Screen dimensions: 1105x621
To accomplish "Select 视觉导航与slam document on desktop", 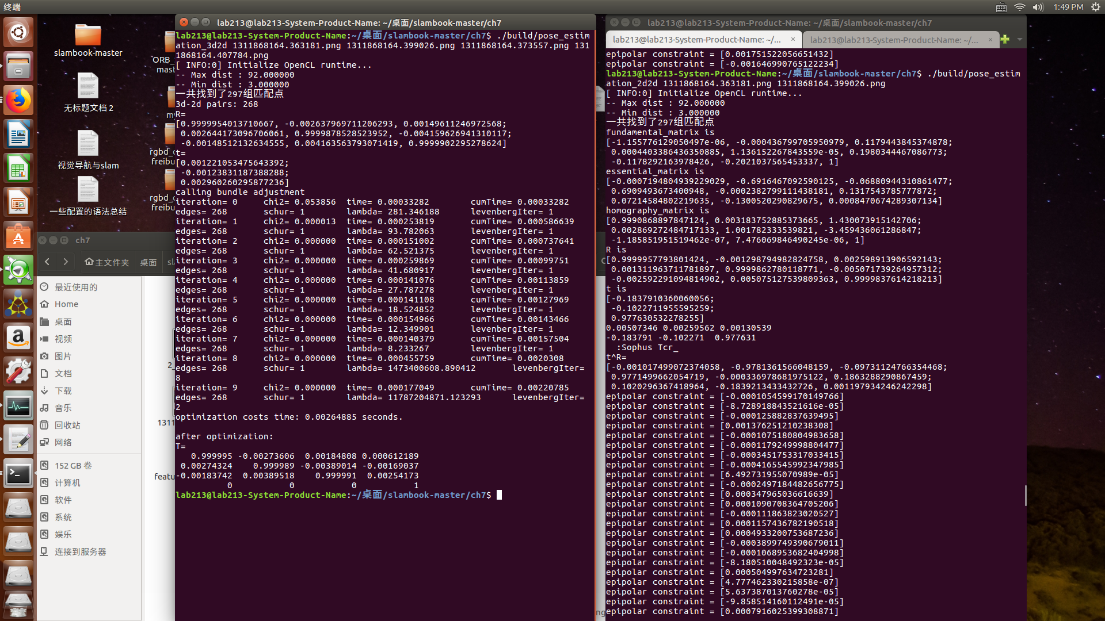I will pyautogui.click(x=87, y=145).
